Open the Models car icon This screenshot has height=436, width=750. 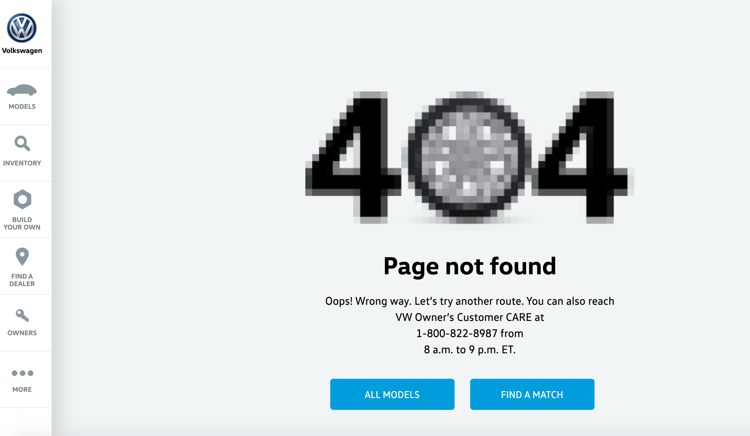[22, 90]
